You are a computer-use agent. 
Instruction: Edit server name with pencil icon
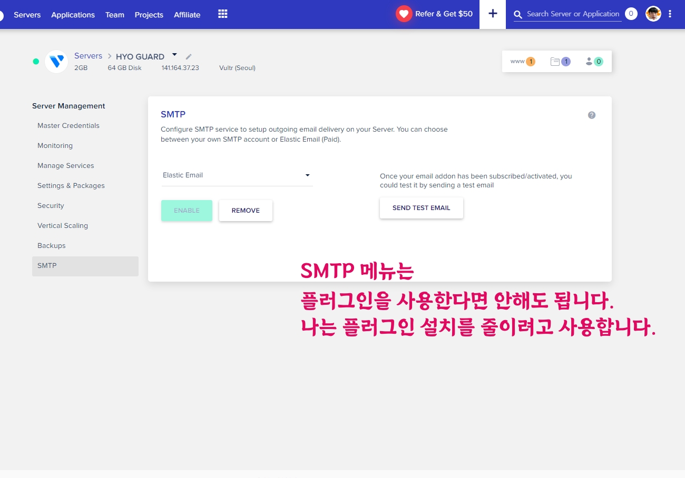(x=189, y=56)
